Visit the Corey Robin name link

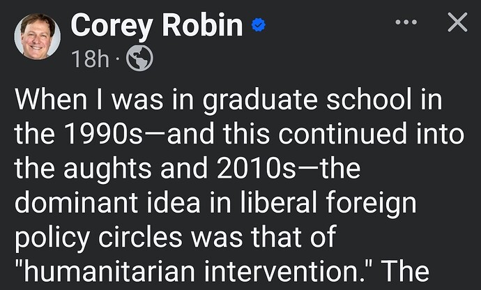coord(157,26)
